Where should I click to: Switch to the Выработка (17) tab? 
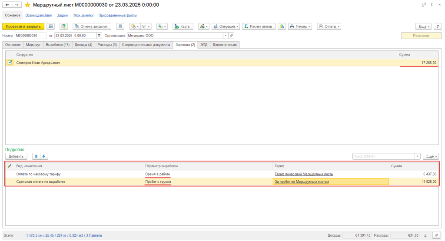[57, 45]
